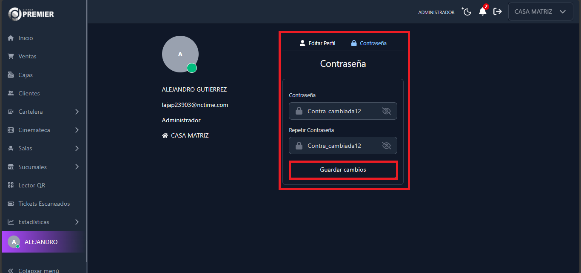Image resolution: width=581 pixels, height=273 pixels.
Task: Open the Lector QR scanner
Action: [x=31, y=185]
